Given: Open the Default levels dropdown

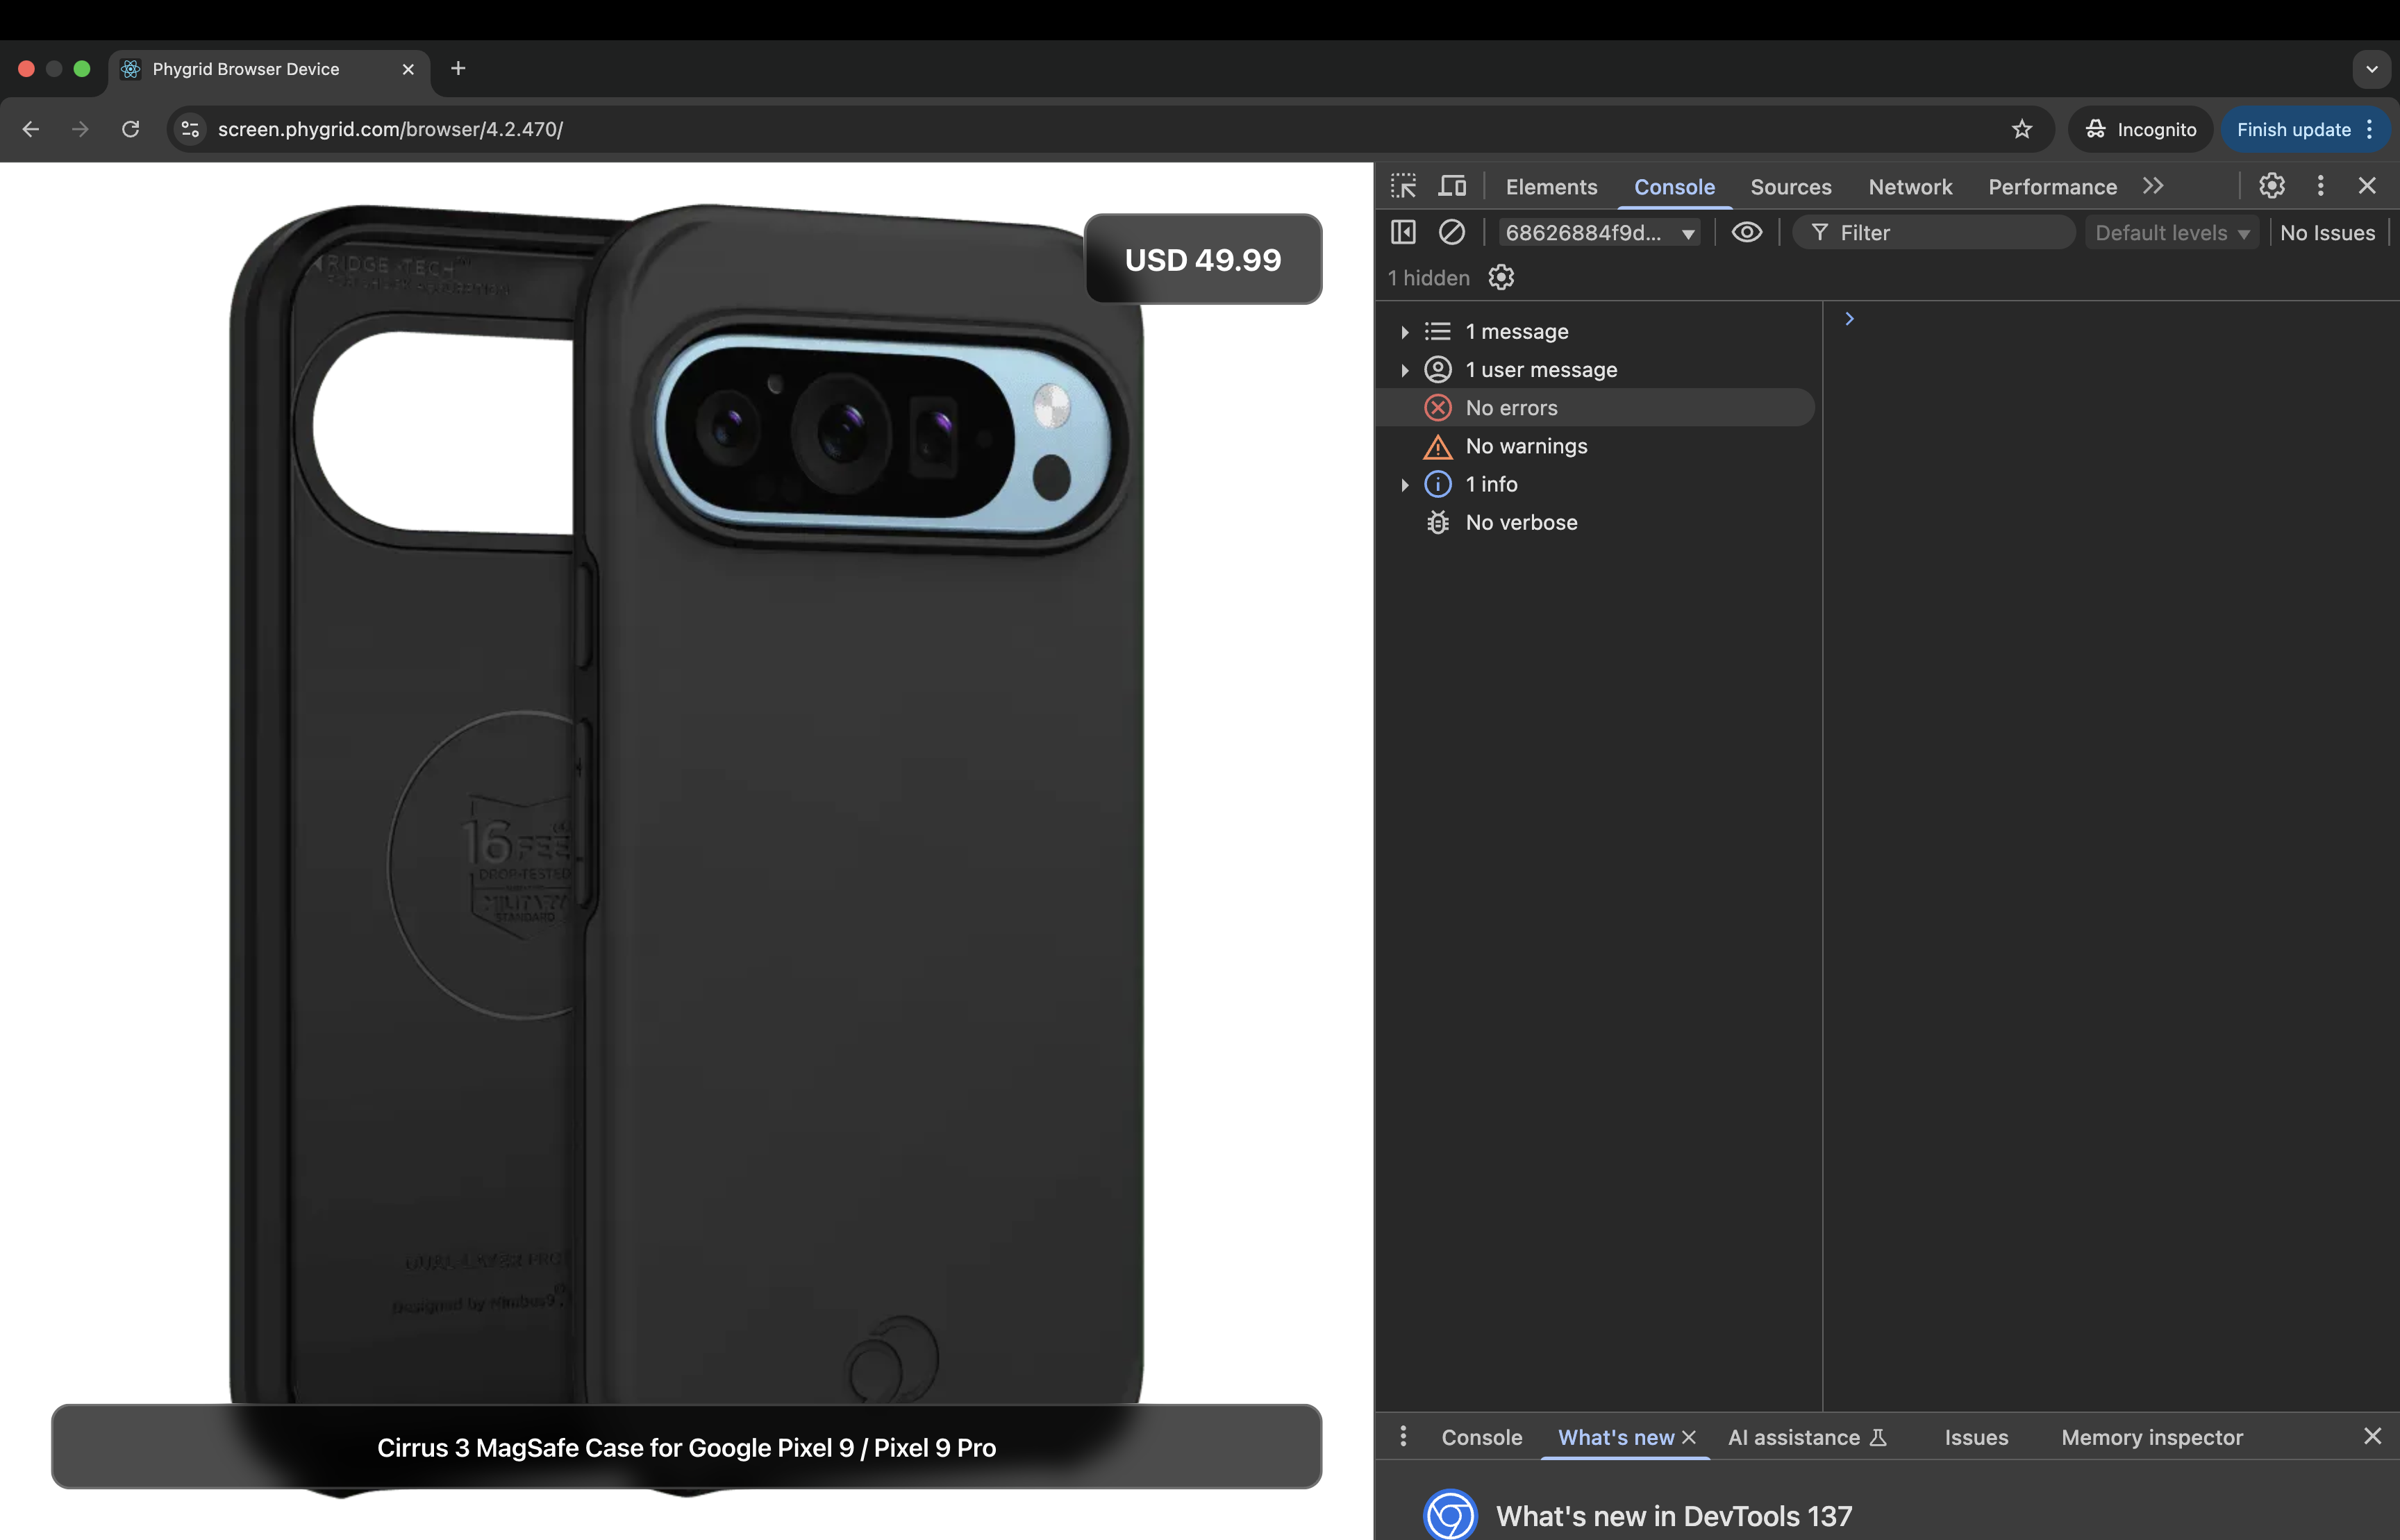Looking at the screenshot, I should (2172, 233).
